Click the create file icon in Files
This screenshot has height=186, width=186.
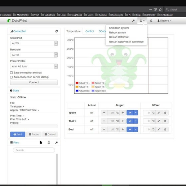click(x=41, y=142)
